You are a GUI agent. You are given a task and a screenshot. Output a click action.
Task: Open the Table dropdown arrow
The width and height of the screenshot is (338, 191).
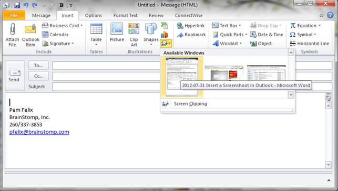click(96, 45)
